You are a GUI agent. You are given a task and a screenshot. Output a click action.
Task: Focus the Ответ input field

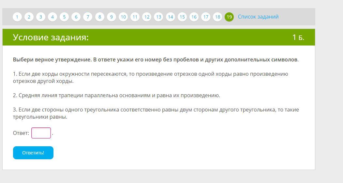pyautogui.click(x=41, y=133)
